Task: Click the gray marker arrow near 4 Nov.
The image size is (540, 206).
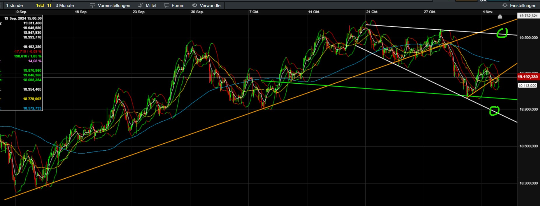Action: coord(500,17)
